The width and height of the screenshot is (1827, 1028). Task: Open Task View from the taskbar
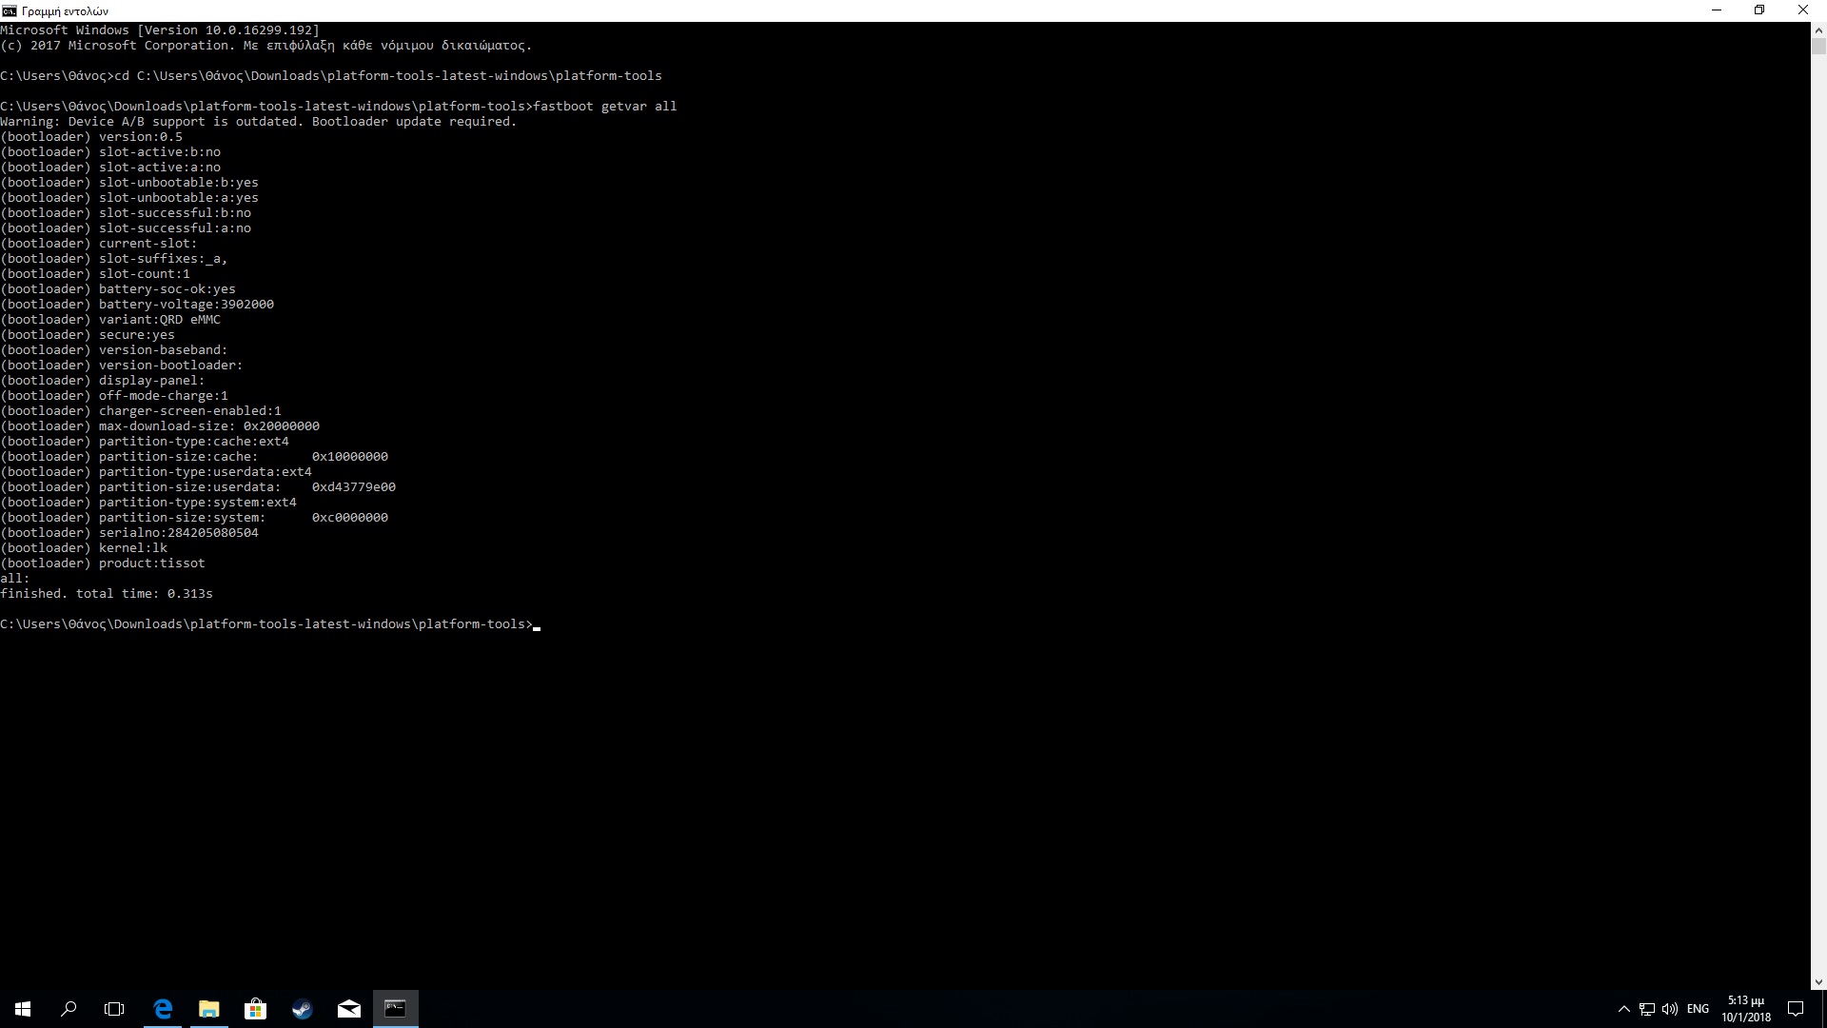pyautogui.click(x=114, y=1009)
